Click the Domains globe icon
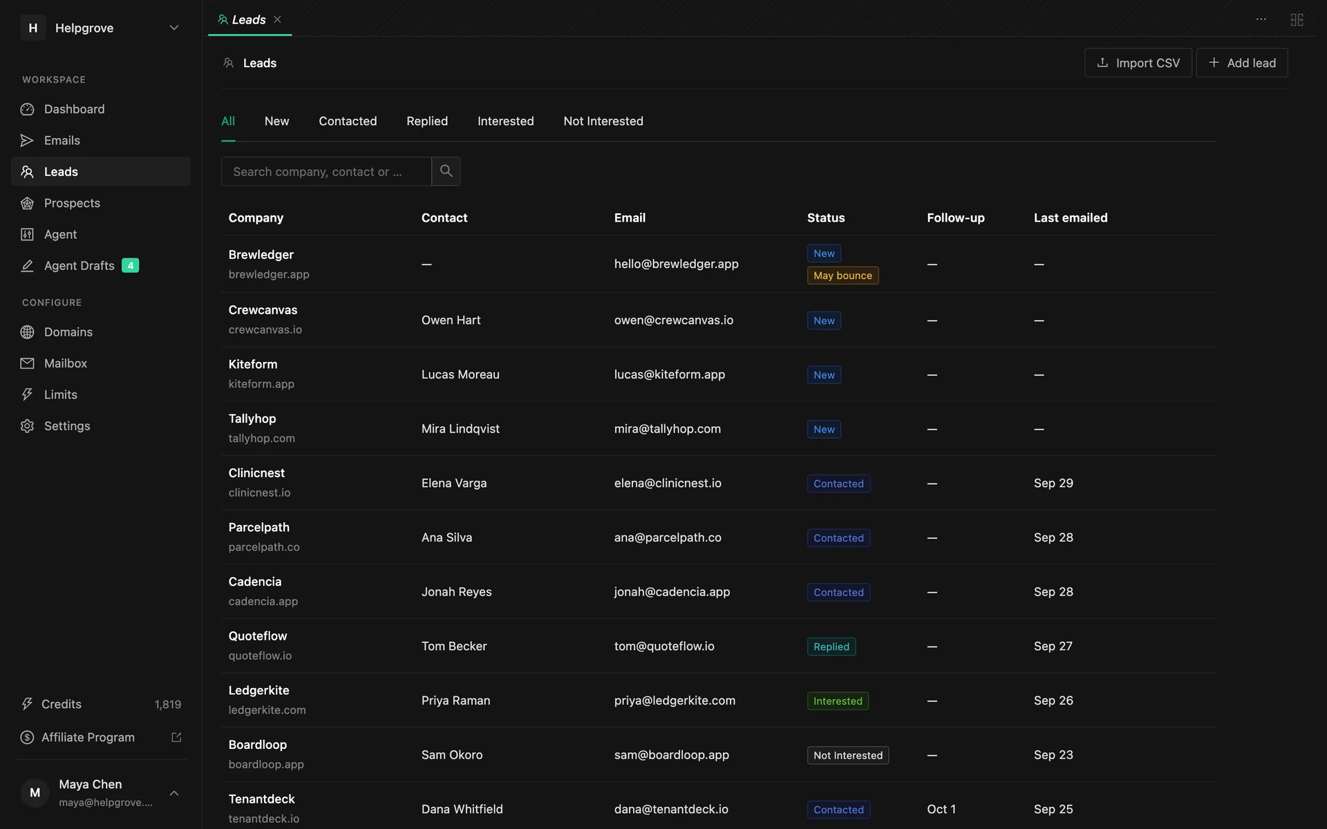The height and width of the screenshot is (829, 1327). (x=27, y=332)
